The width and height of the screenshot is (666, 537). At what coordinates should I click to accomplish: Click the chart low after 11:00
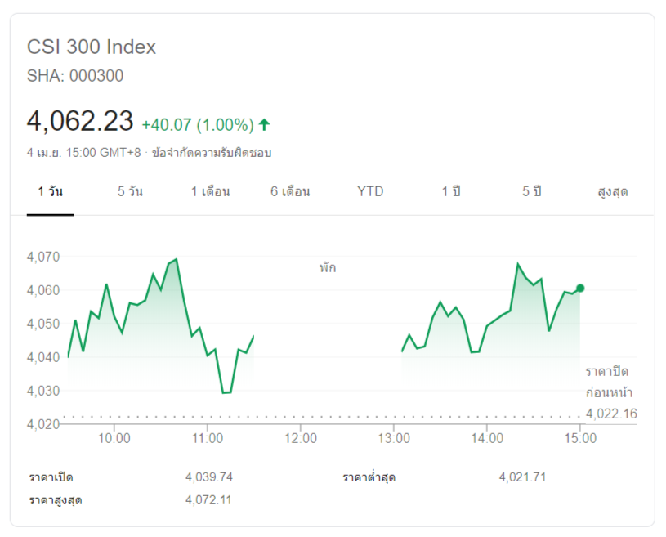226,392
